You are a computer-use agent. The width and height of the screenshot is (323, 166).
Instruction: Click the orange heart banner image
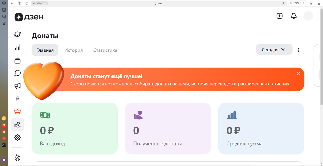[44, 81]
